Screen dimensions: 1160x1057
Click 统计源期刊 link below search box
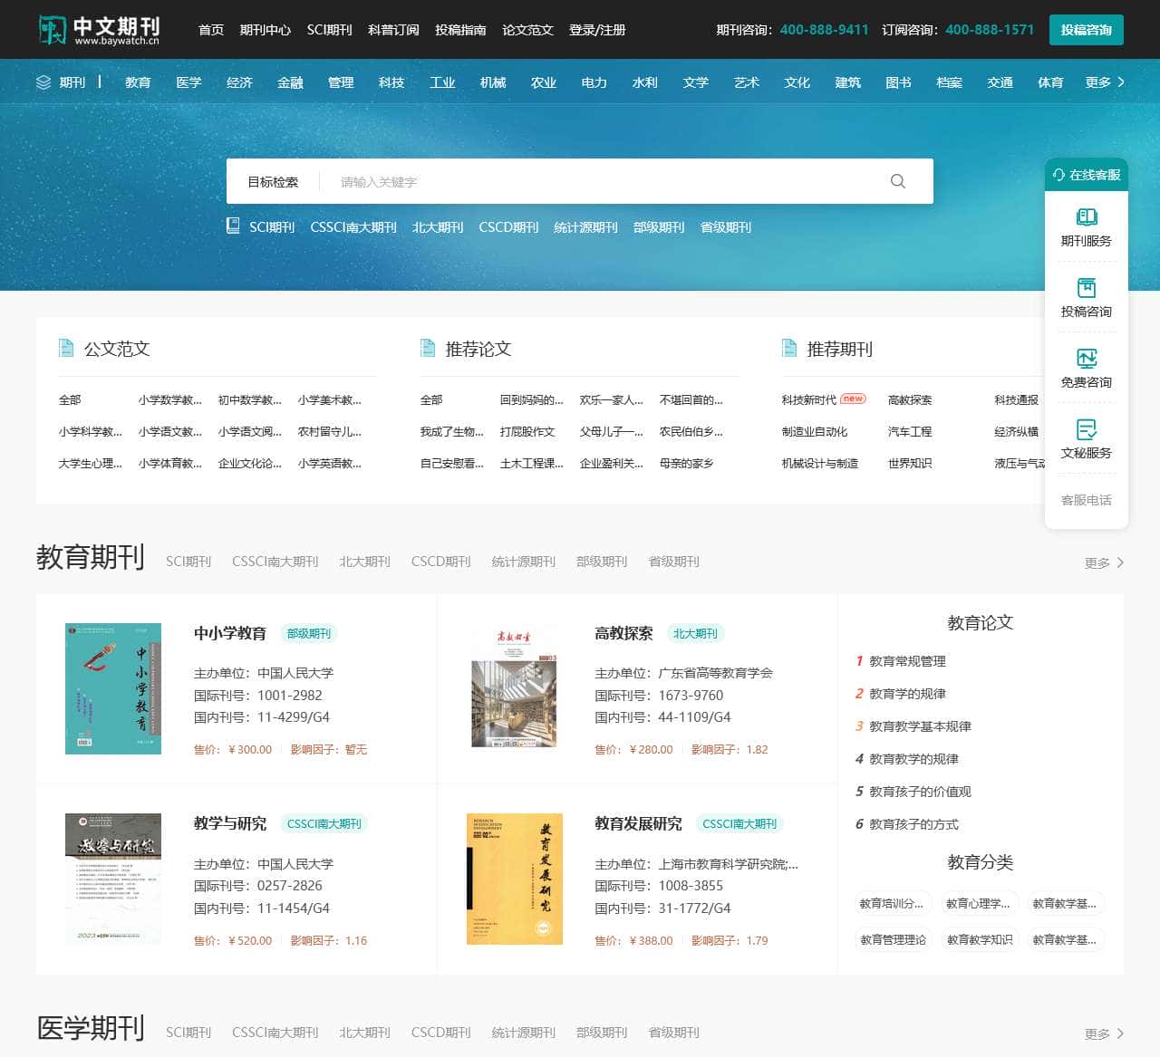coord(585,227)
